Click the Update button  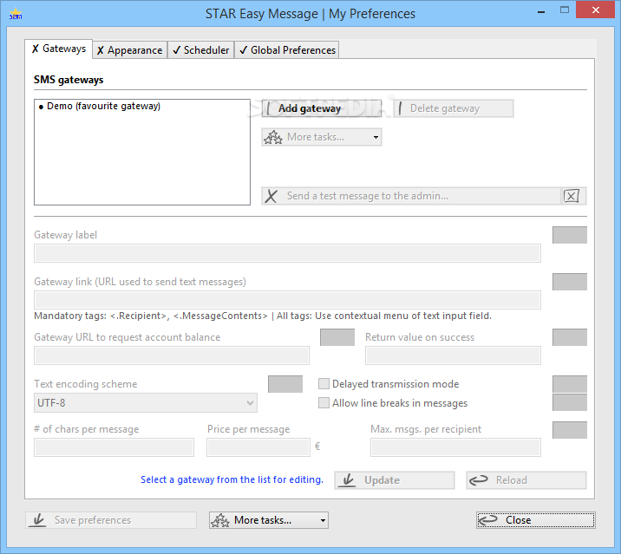pos(395,480)
